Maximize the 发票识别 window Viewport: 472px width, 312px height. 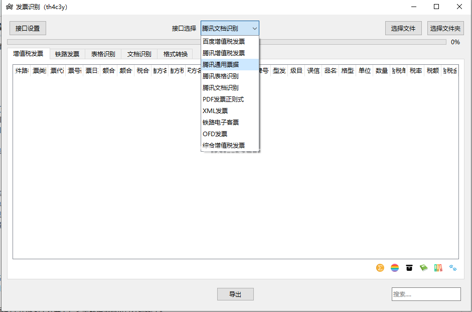pyautogui.click(x=436, y=7)
